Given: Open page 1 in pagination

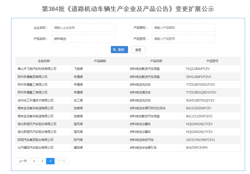Looking at the screenshot, I should pyautogui.click(x=34, y=161).
